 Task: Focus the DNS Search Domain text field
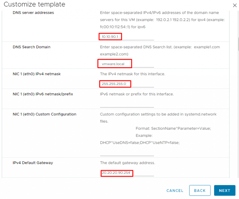(127, 64)
